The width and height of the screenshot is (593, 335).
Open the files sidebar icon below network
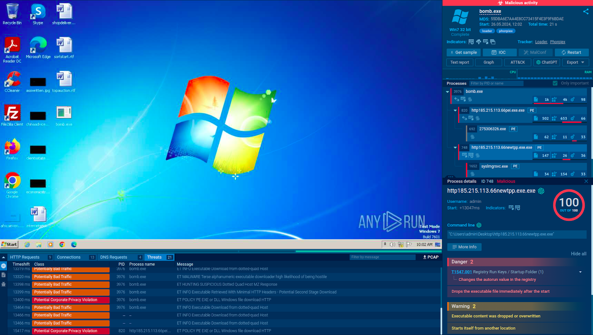tap(3, 275)
